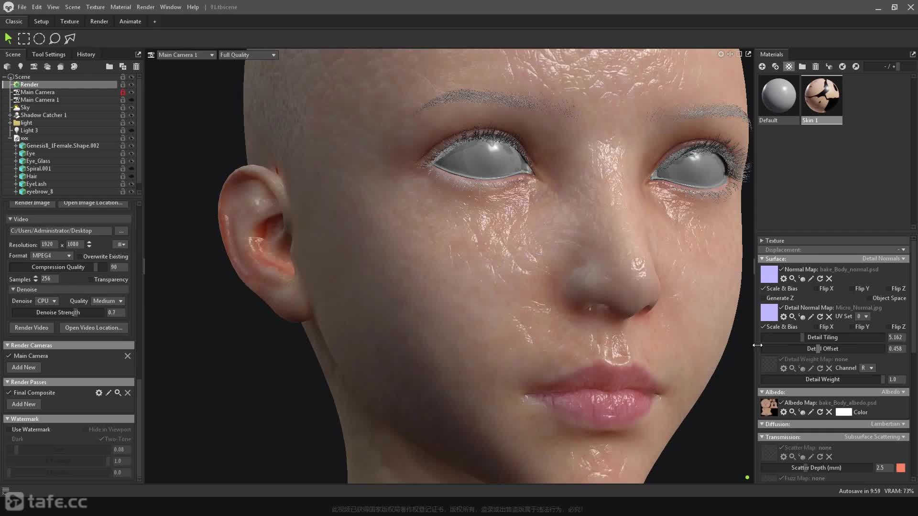Image resolution: width=918 pixels, height=516 pixels.
Task: Pick the polygon selection tool
Action: (70, 39)
